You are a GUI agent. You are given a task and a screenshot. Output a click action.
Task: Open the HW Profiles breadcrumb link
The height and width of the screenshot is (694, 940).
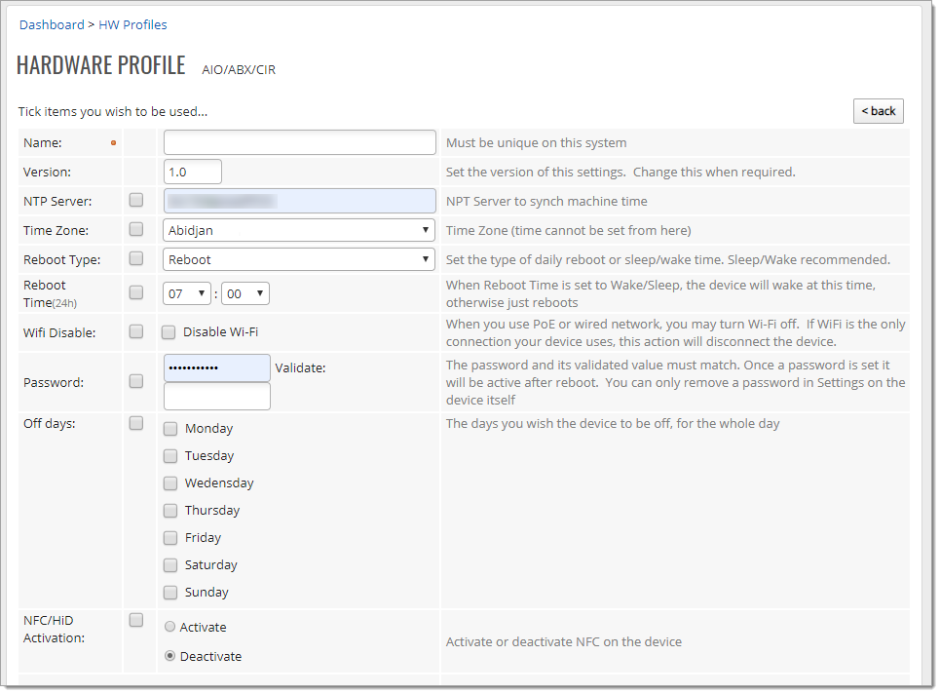pyautogui.click(x=132, y=24)
